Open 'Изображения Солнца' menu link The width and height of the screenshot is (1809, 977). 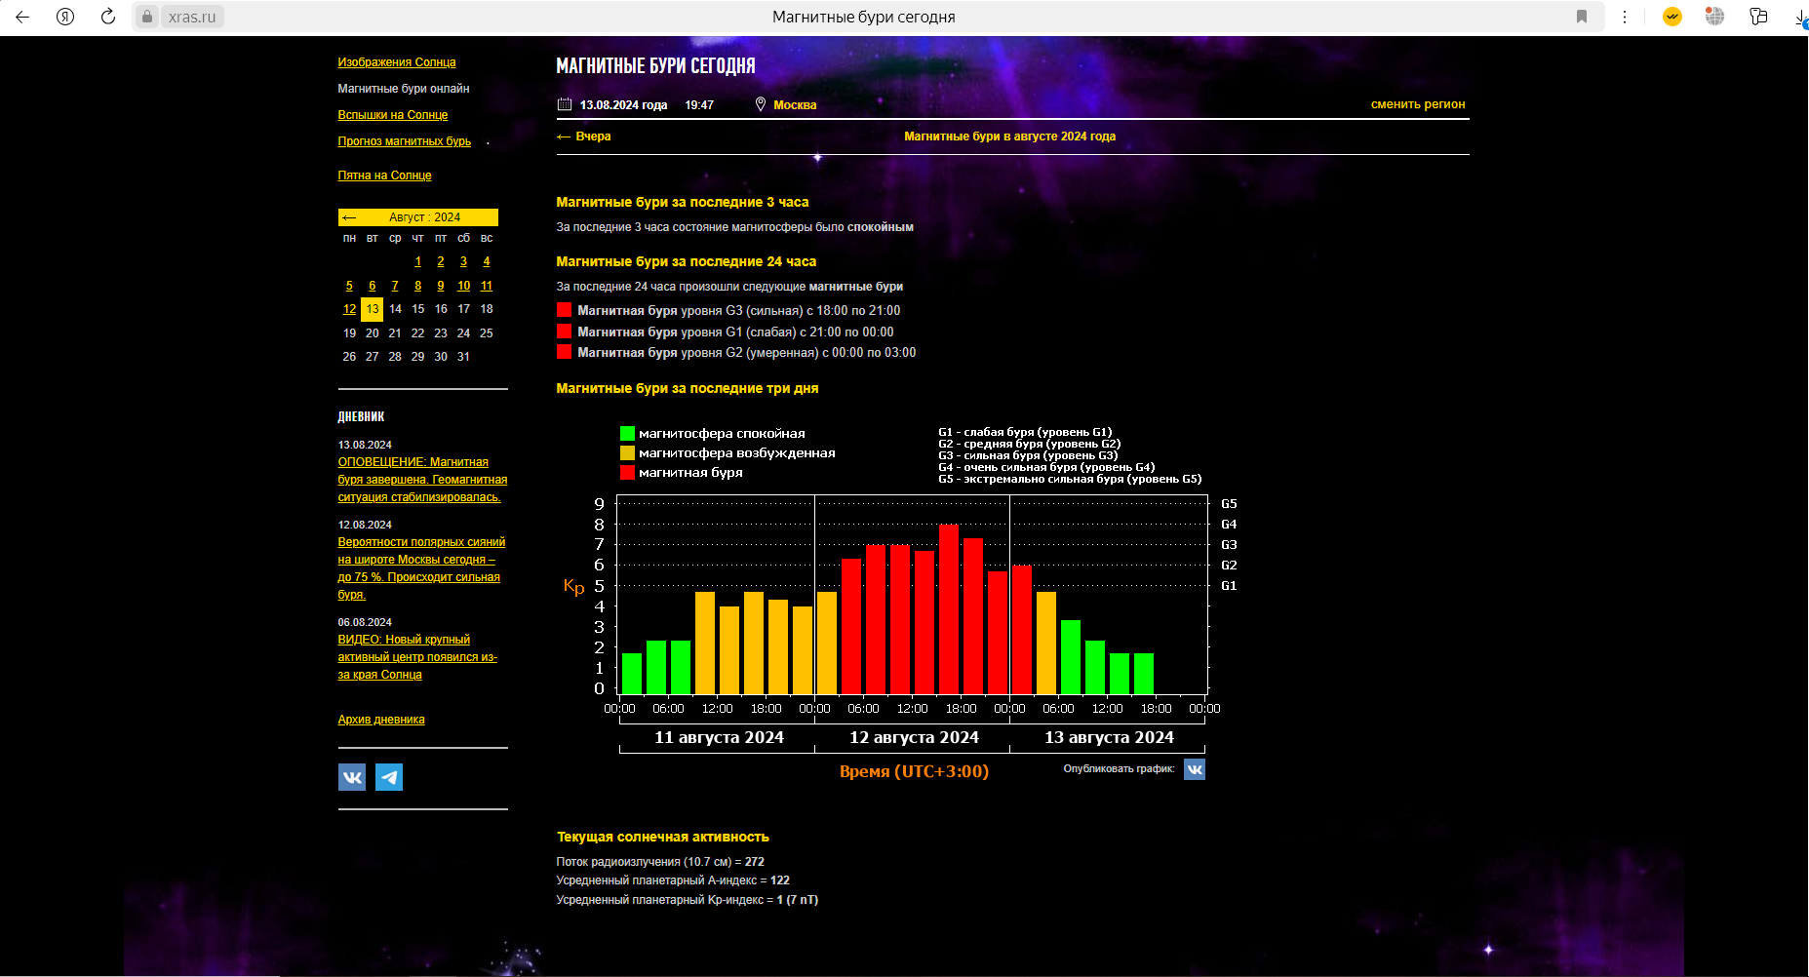(x=396, y=62)
